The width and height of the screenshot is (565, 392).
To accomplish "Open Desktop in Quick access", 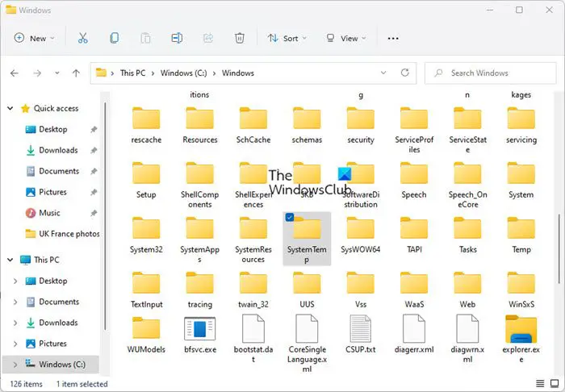I will click(x=53, y=129).
